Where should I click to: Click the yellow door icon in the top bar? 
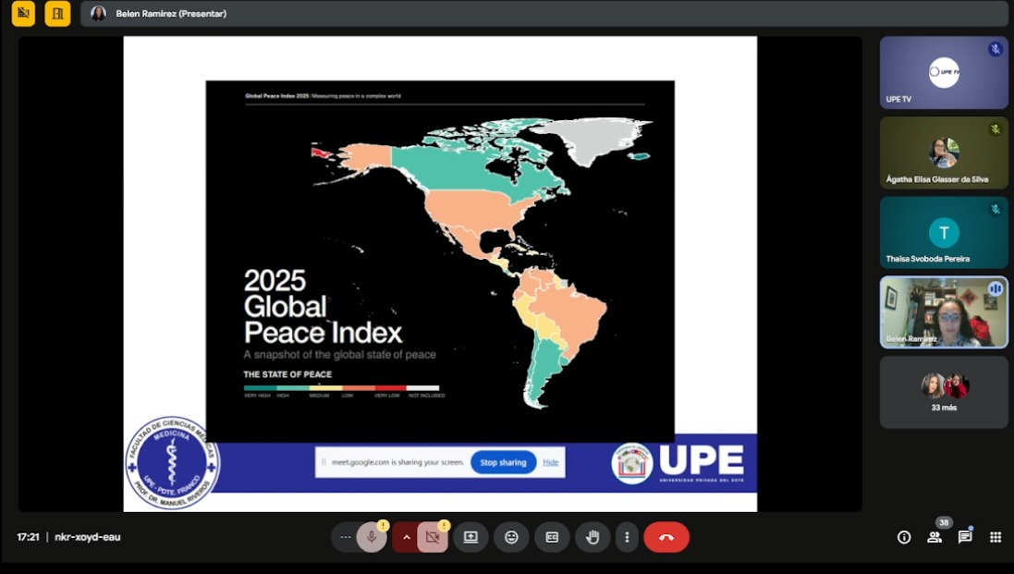pos(56,14)
